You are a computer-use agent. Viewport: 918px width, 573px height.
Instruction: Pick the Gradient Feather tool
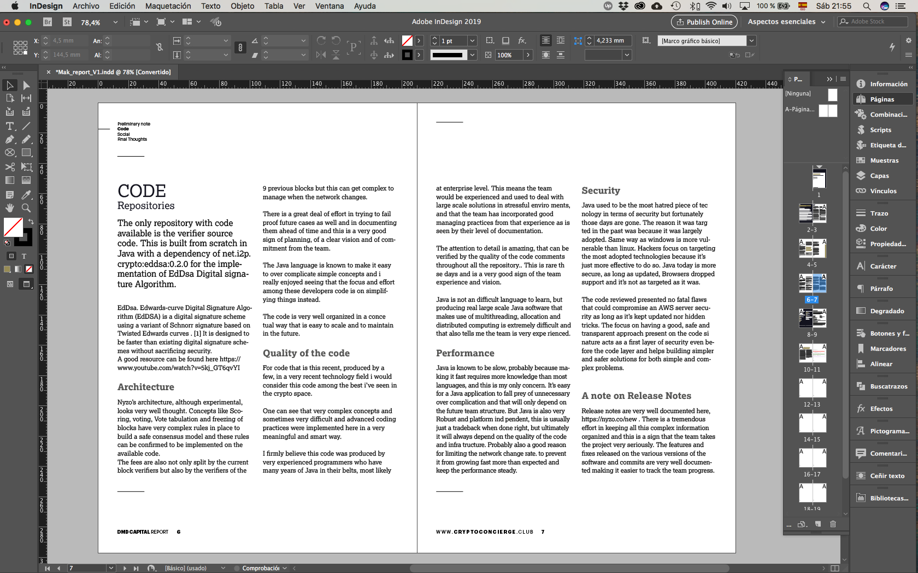point(26,180)
